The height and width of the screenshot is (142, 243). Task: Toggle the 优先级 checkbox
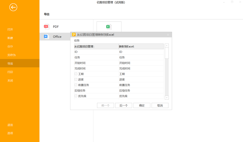[x=76, y=96]
